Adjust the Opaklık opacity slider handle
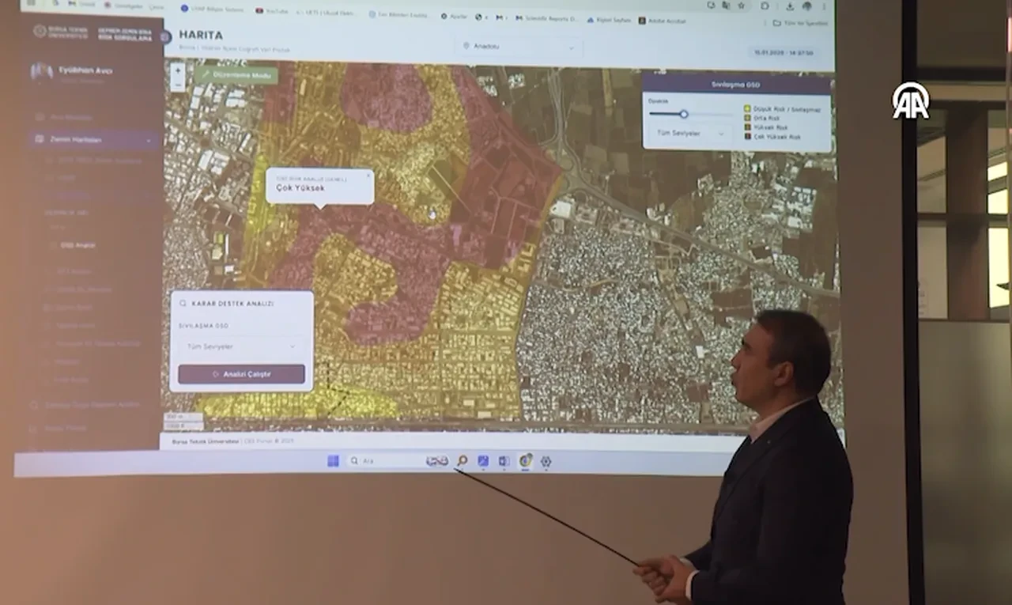This screenshot has width=1012, height=605. click(x=683, y=115)
